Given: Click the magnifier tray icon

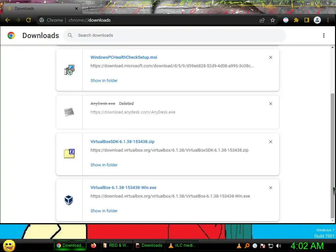Looking at the screenshot, I should tap(247, 246).
